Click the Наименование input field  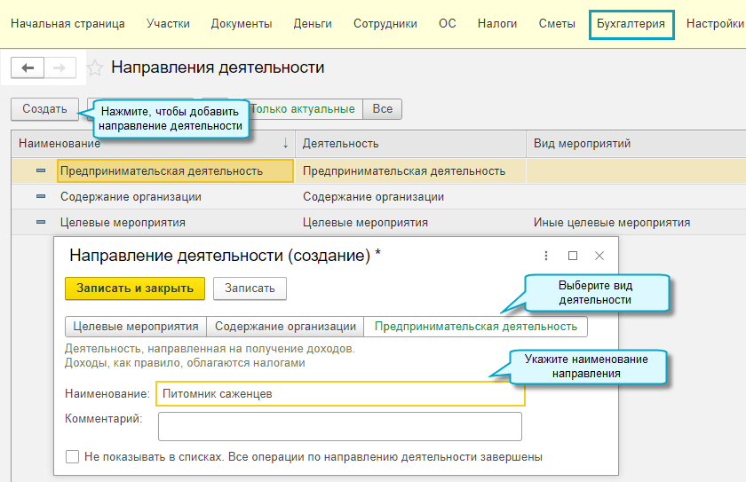(x=339, y=394)
